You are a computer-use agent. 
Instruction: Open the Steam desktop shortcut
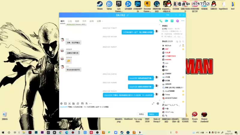click(100, 5)
